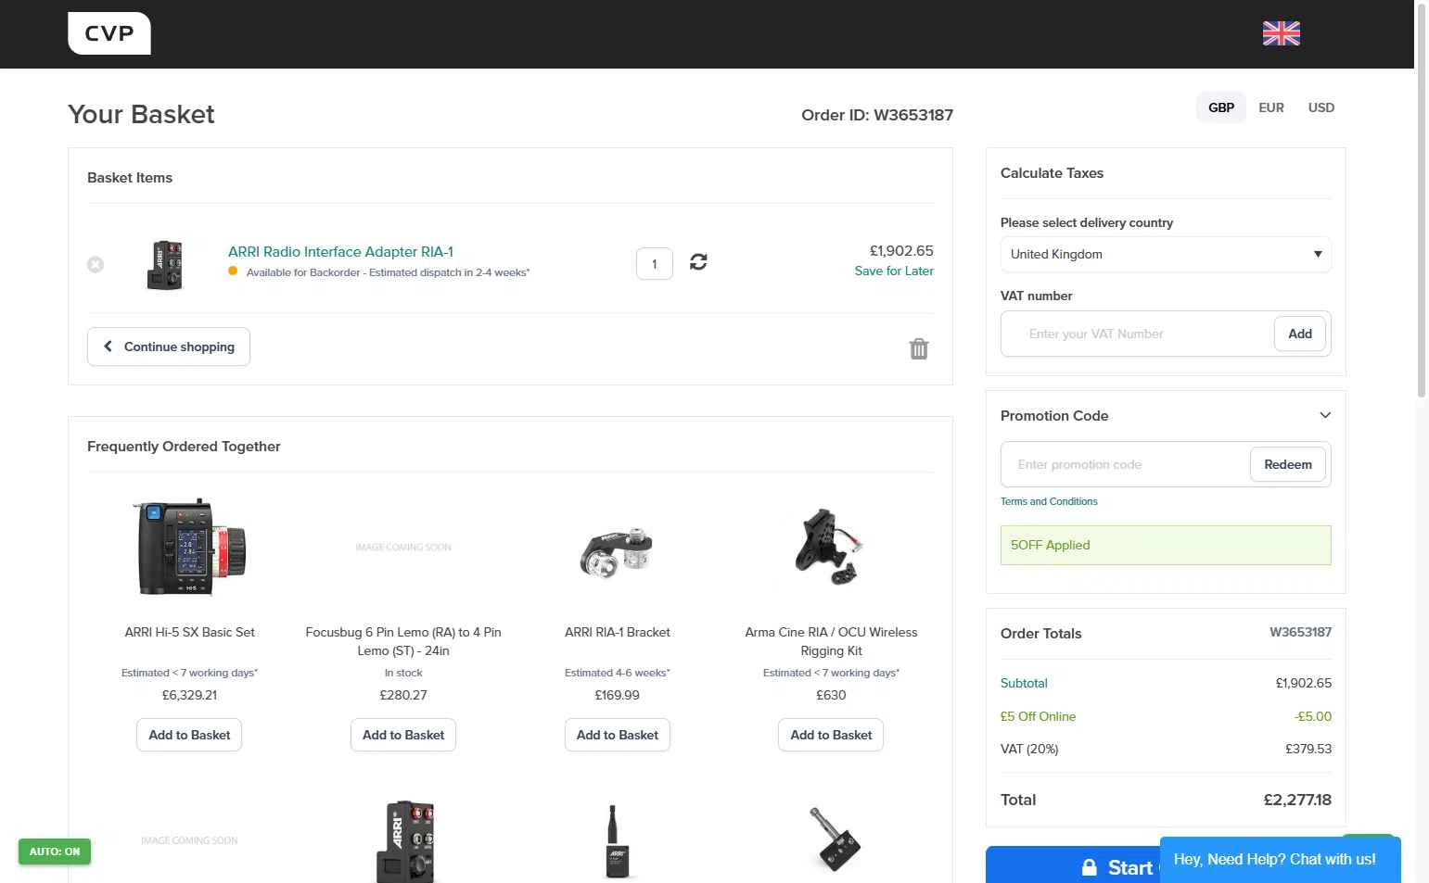Collapse the Promotion Code section chevron
Image resolution: width=1429 pixels, height=883 pixels.
coord(1325,415)
